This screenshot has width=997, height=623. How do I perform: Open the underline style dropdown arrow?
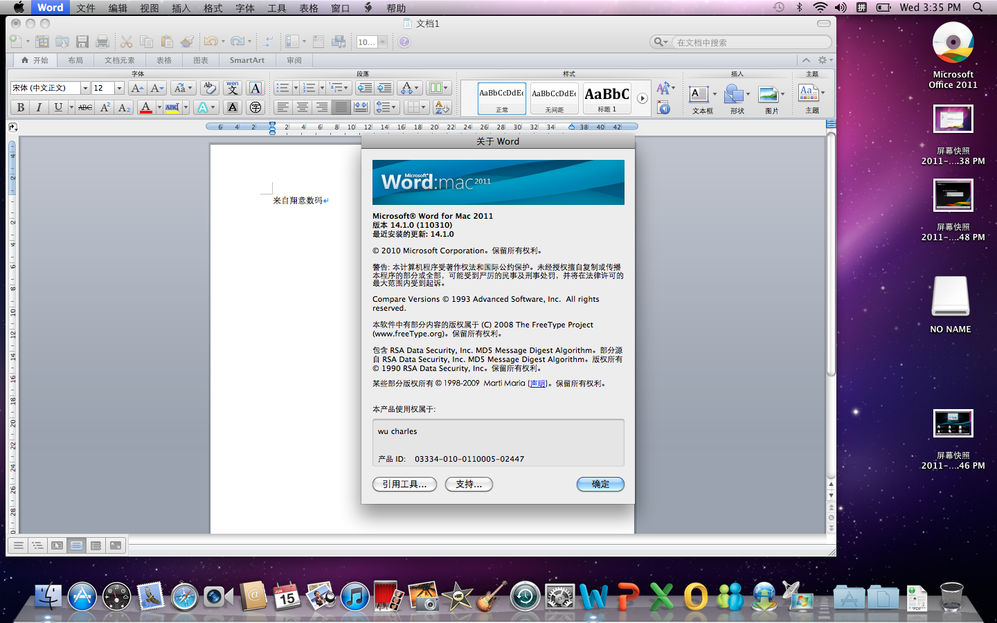click(x=71, y=107)
